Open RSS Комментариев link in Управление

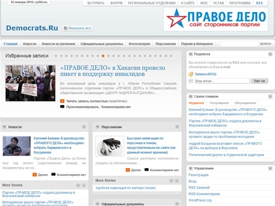click(x=204, y=194)
